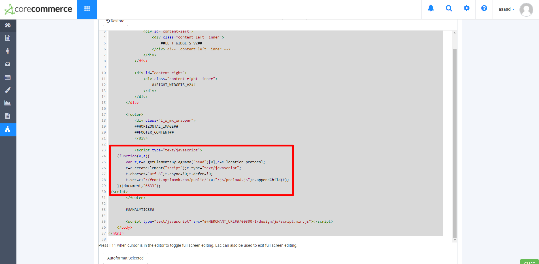The image size is (539, 264).
Task: Open notifications bell icon
Action: [x=431, y=8]
